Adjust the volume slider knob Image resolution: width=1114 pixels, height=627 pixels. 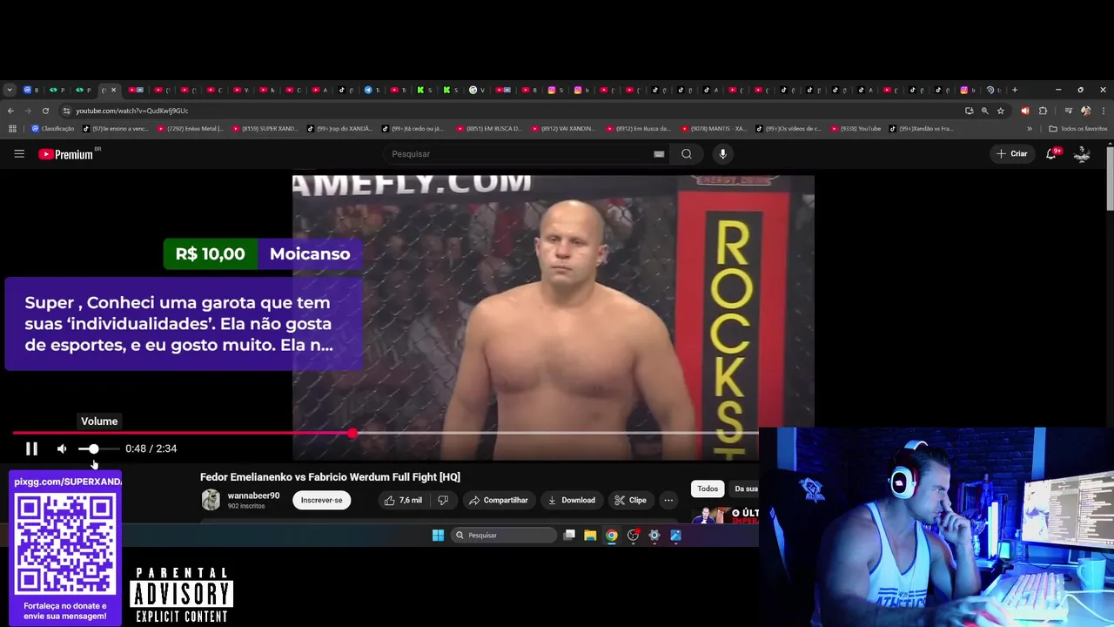pos(94,448)
